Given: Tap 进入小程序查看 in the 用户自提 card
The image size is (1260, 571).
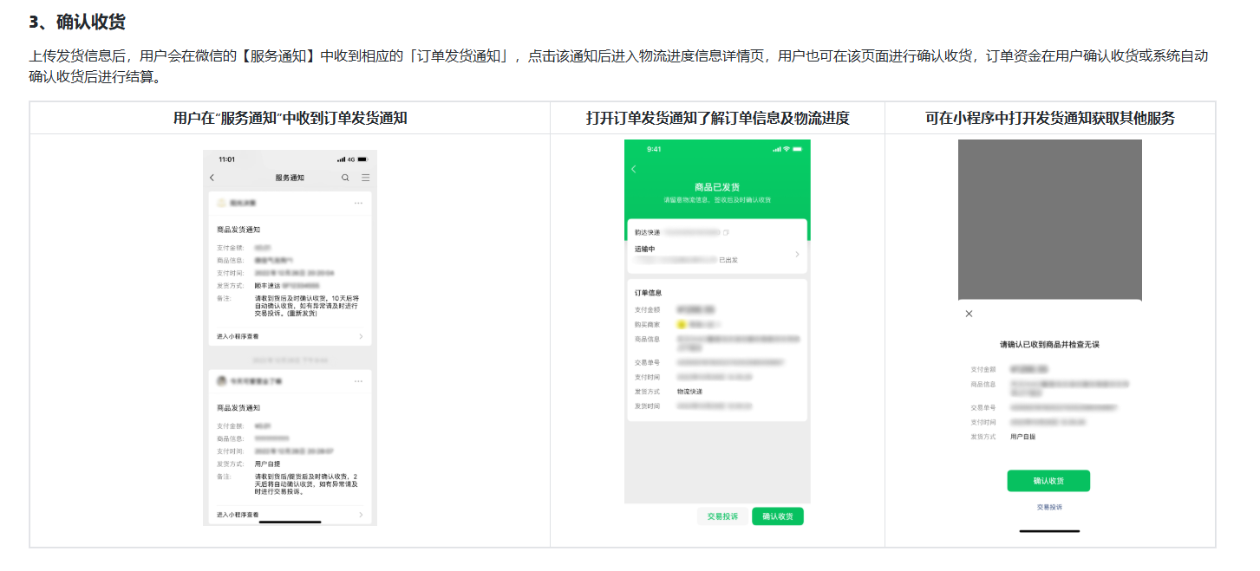Looking at the screenshot, I should click(x=238, y=515).
